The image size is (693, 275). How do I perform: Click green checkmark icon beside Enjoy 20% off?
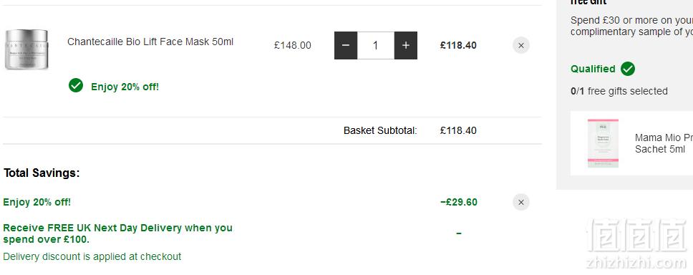(x=76, y=85)
